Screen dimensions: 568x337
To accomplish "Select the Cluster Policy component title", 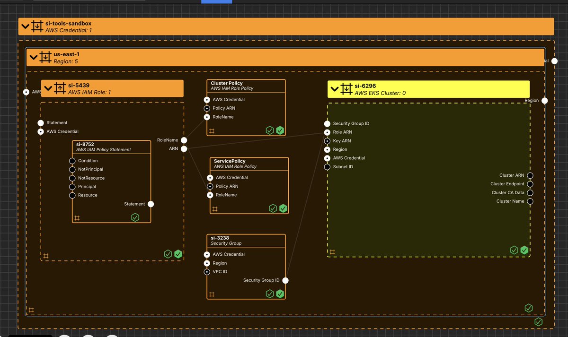I will point(227,83).
